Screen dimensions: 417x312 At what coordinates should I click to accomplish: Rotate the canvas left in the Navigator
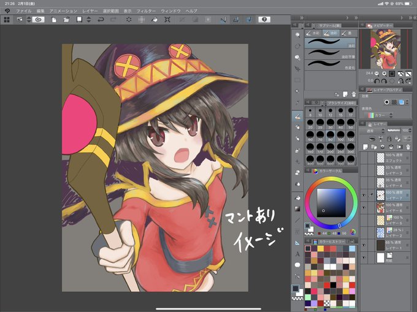click(x=377, y=81)
